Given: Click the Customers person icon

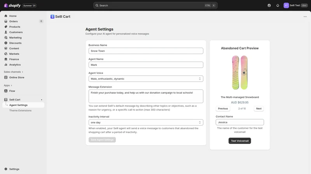Looking at the screenshot, I should pyautogui.click(x=6, y=32).
